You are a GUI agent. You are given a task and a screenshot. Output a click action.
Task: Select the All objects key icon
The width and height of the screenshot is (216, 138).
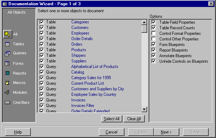tap(7, 34)
